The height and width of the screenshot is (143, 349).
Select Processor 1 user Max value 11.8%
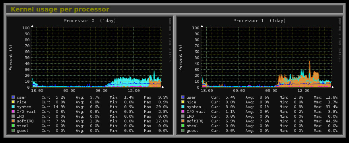click(332, 97)
